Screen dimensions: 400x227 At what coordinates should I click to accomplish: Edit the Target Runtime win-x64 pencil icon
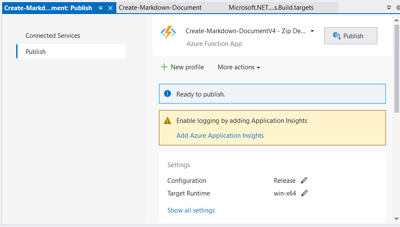click(x=304, y=193)
